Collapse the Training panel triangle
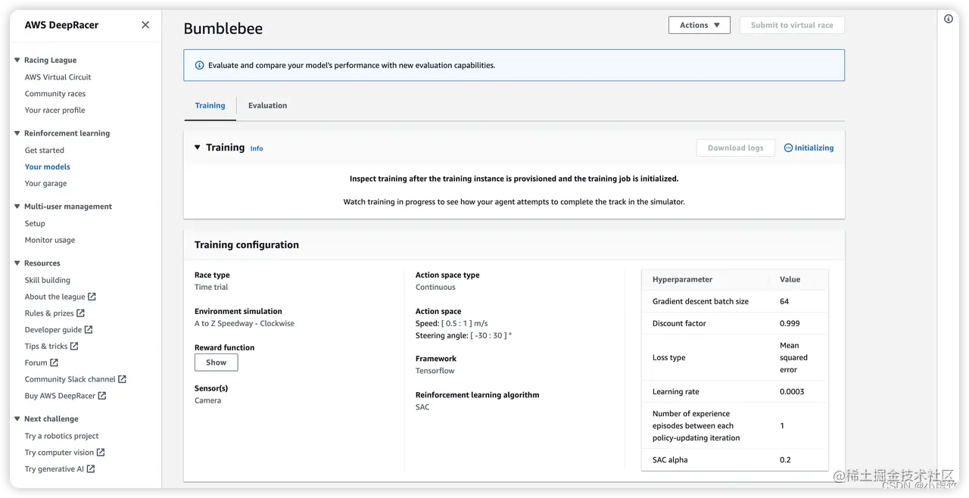This screenshot has height=498, width=969. click(x=198, y=148)
